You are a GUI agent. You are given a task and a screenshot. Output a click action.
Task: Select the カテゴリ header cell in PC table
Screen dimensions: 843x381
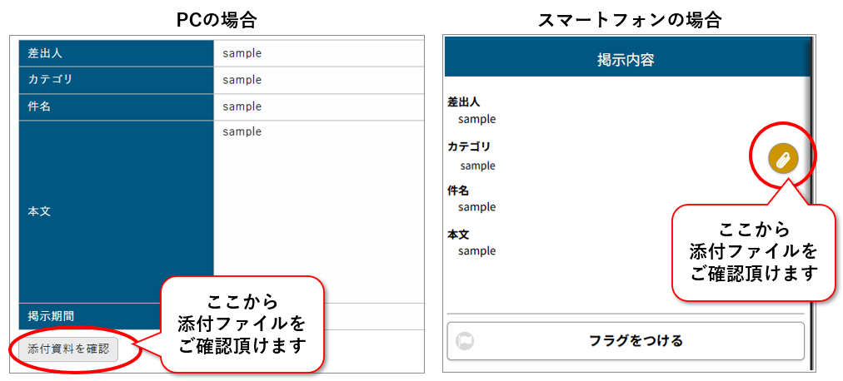click(x=51, y=80)
